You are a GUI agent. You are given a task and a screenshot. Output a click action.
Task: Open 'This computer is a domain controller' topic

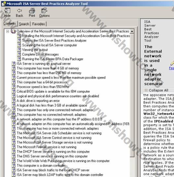41,166
